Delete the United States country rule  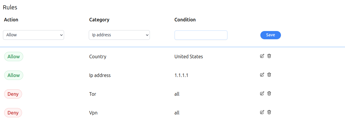pos(269,56)
